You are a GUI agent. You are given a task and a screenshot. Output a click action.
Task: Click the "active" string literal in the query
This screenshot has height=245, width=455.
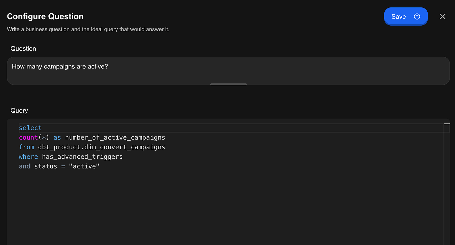(x=84, y=166)
